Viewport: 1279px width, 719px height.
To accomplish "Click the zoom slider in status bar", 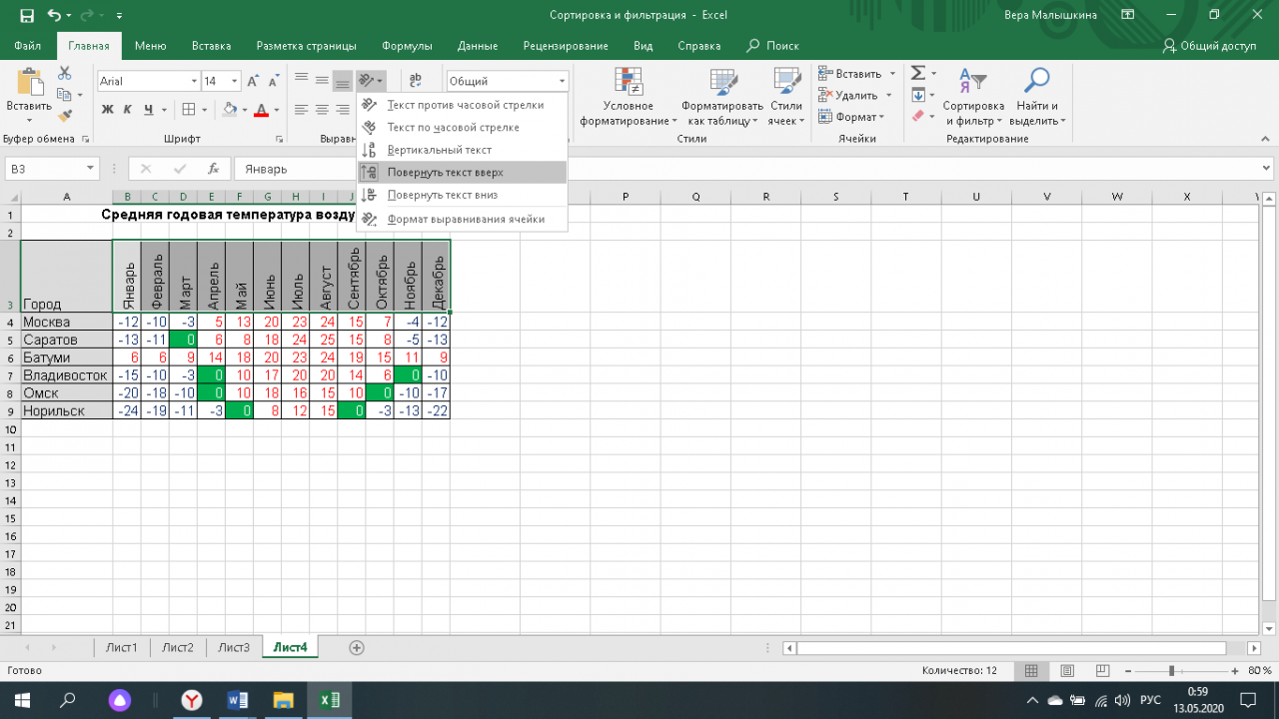I will point(1171,670).
